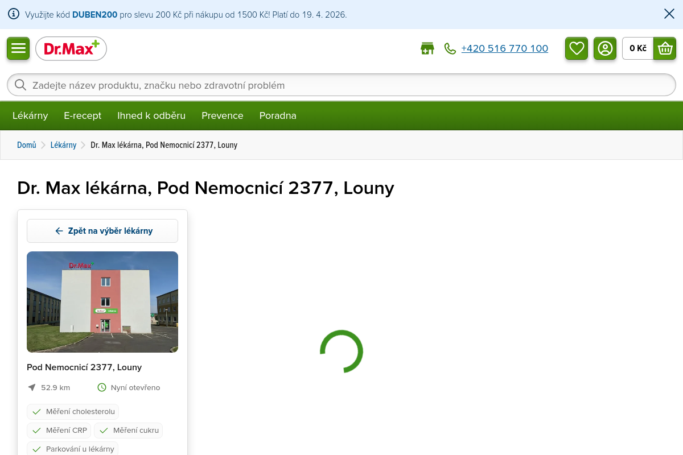The width and height of the screenshot is (683, 455).
Task: Open the hamburger main menu
Action: pyautogui.click(x=18, y=48)
